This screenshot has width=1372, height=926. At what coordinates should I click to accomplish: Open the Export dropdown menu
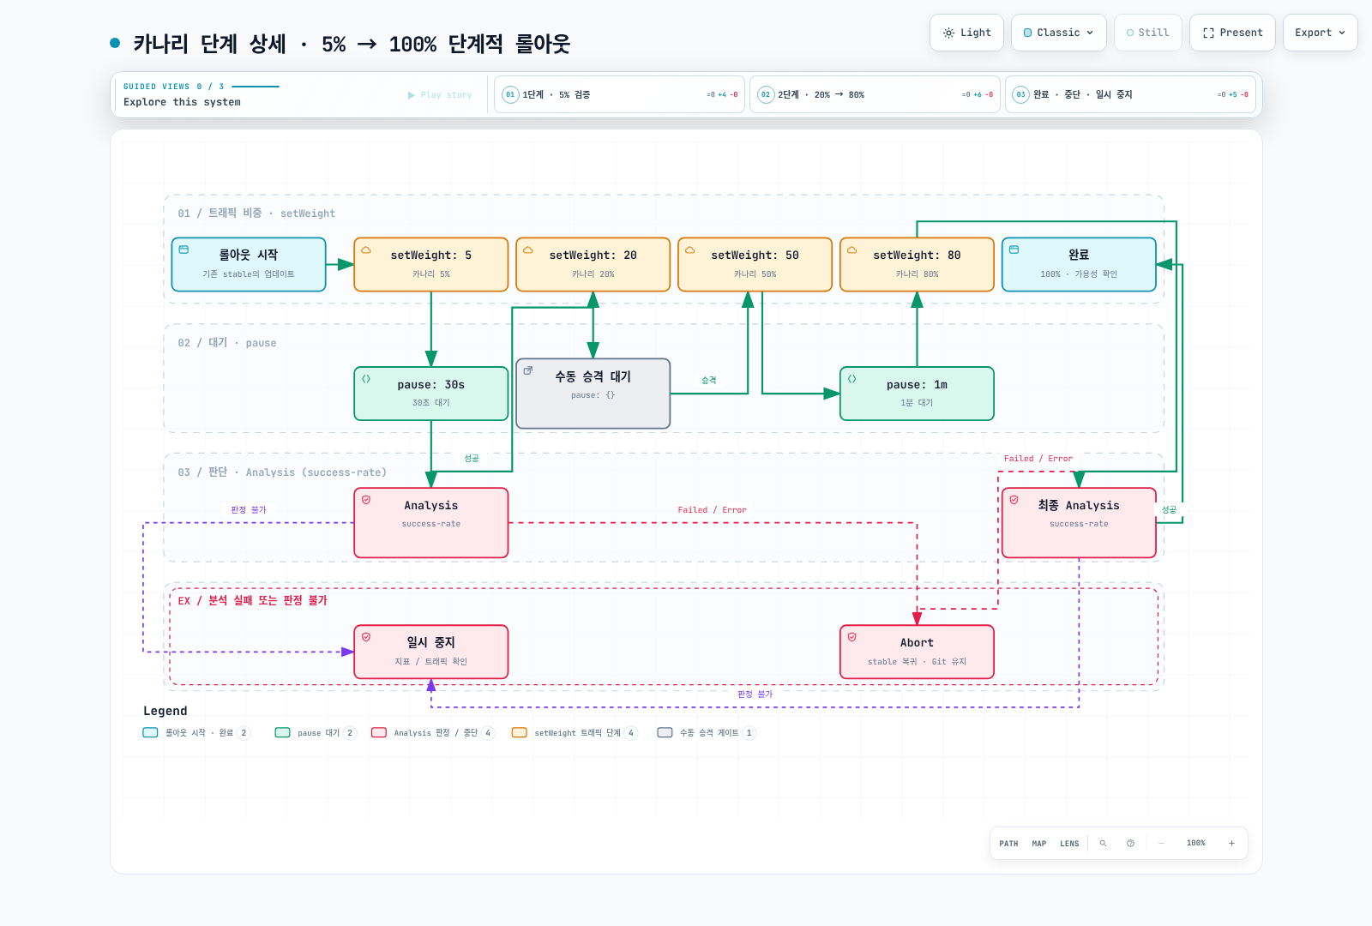1320,33
